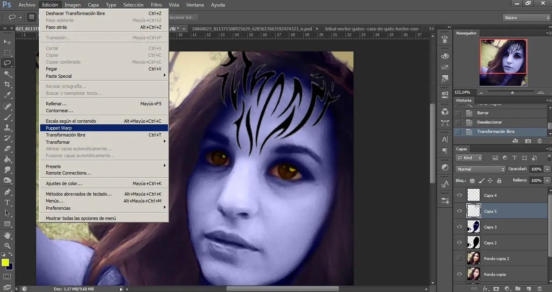Hide the Capa 5 layer
The width and height of the screenshot is (552, 292).
459,211
